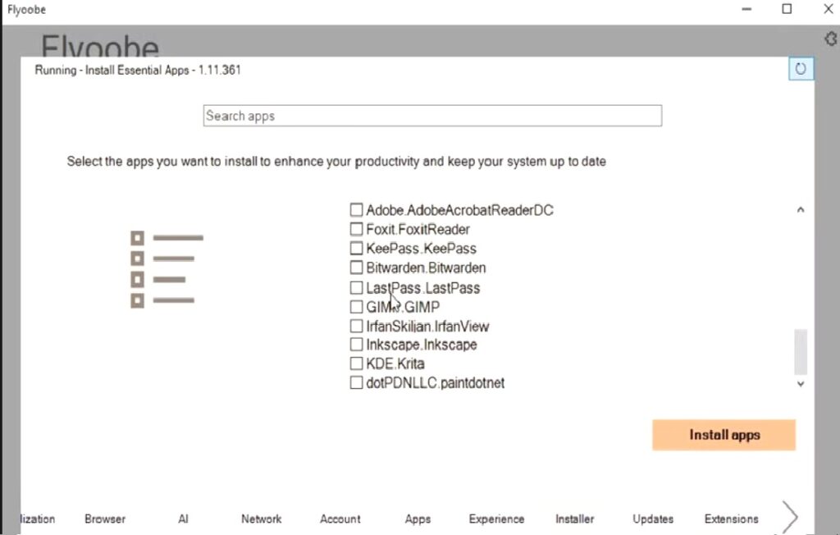Toggle the Inkscape.Inkscape checkbox

point(356,345)
